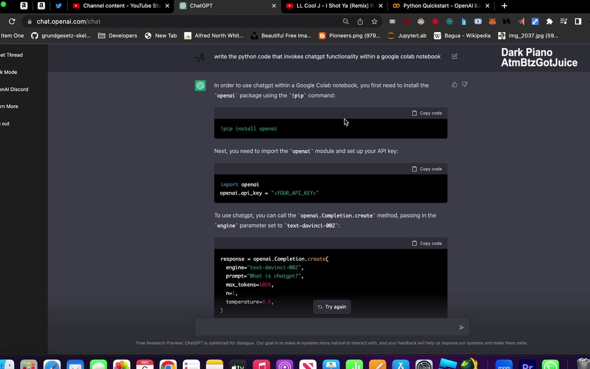Viewport: 590px width, 369px height.
Task: Toggle Dark Mode in the sidebar
Action: [x=9, y=72]
